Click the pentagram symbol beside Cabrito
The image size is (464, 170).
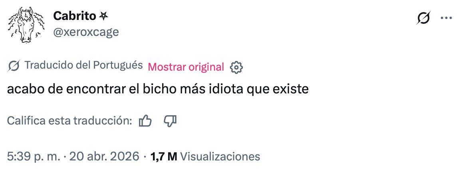click(104, 16)
